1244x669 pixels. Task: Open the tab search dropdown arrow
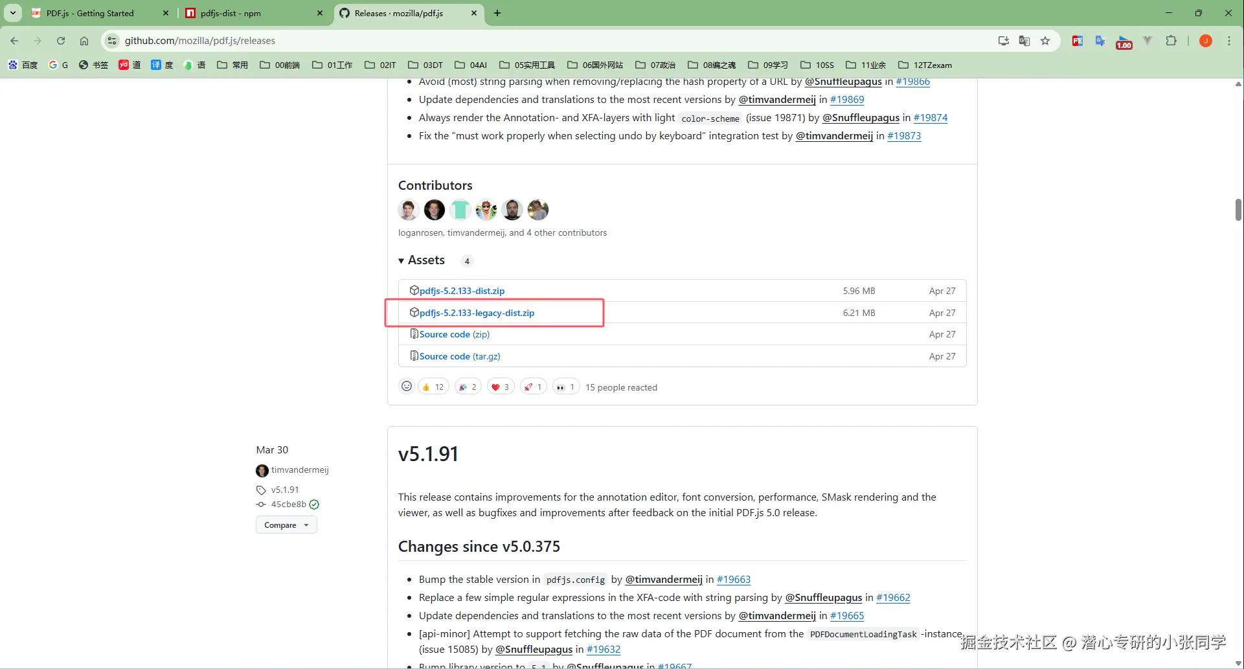coord(13,13)
